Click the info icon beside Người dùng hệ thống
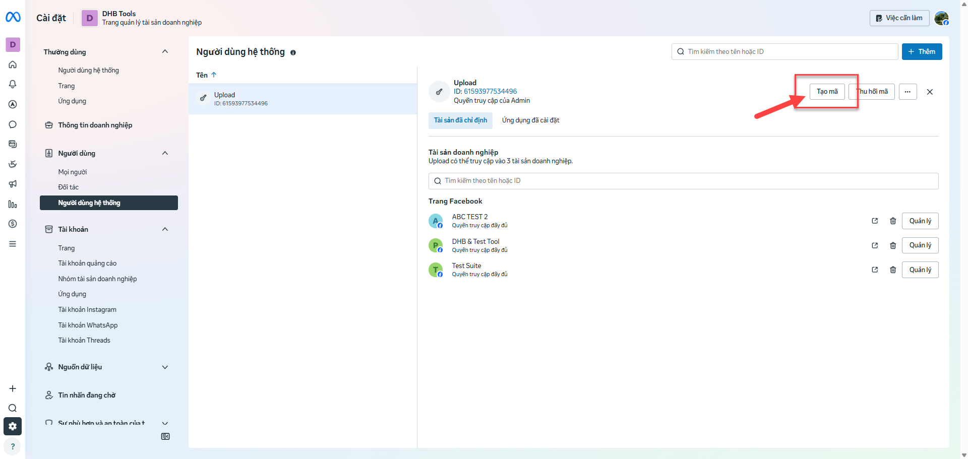Screen dimensions: 968x459 point(293,52)
